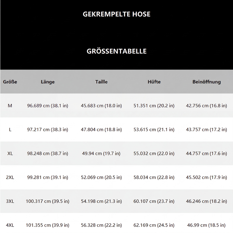Click the size 2XL row label
Image resolution: width=233 pixels, height=233 pixels.
pyautogui.click(x=10, y=177)
